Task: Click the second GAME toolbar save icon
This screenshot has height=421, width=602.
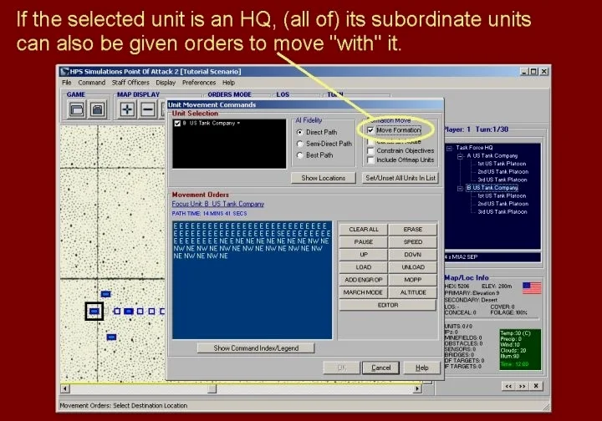Action: click(x=98, y=110)
